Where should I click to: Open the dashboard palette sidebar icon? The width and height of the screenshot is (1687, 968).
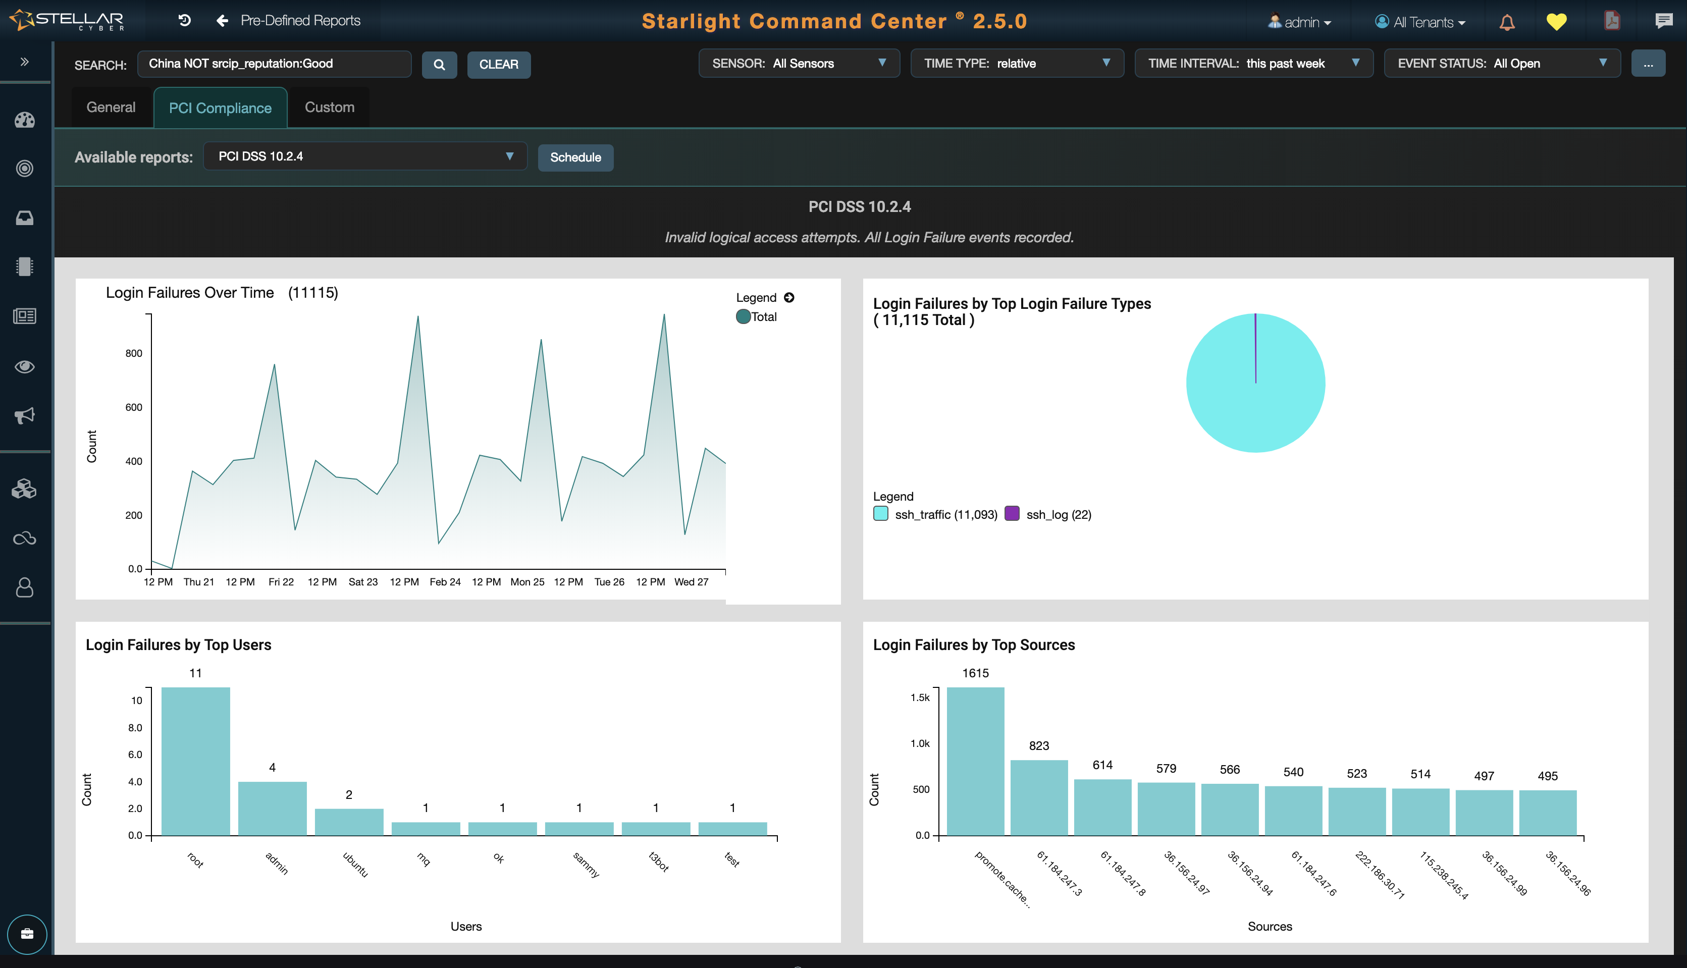[25, 120]
